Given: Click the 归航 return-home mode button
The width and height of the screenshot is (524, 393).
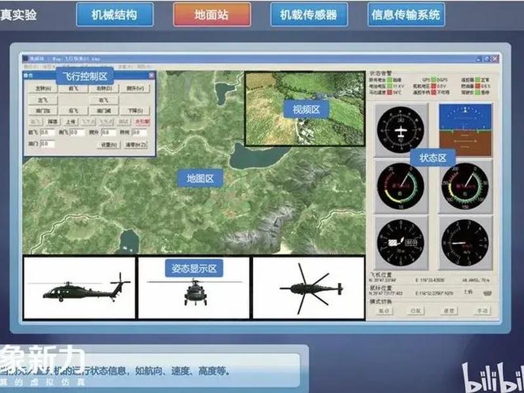Looking at the screenshot, I should coord(416,310).
